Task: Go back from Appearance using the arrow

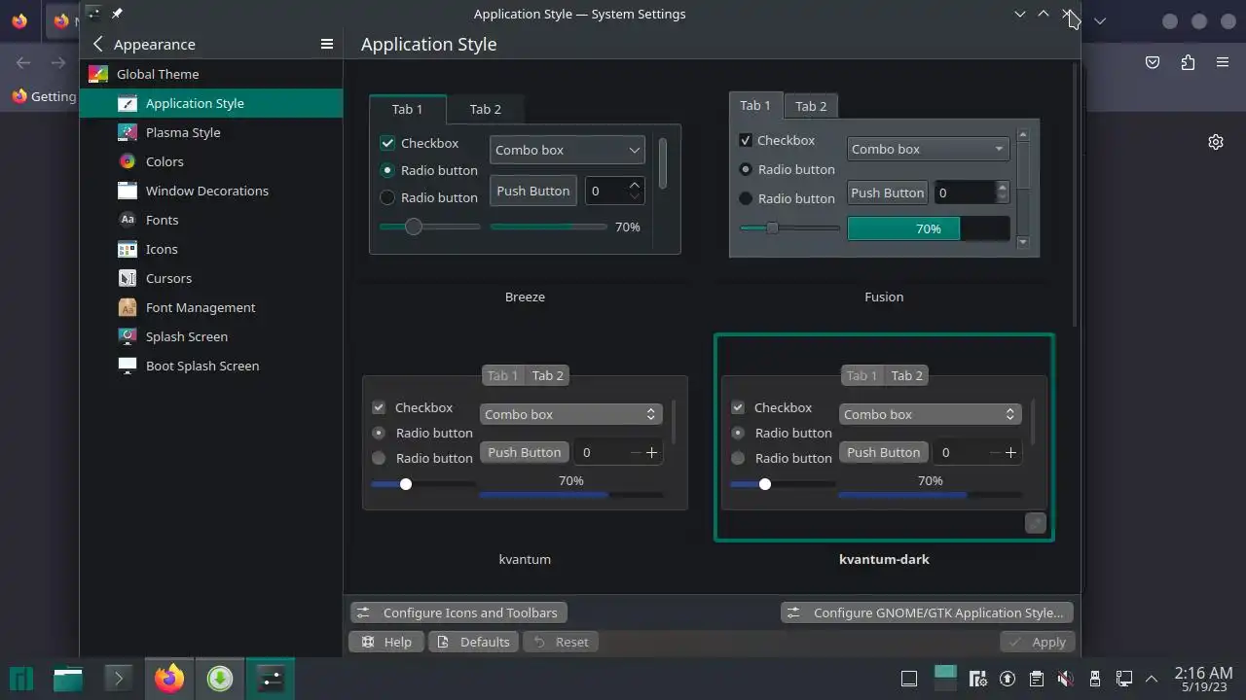Action: click(97, 44)
